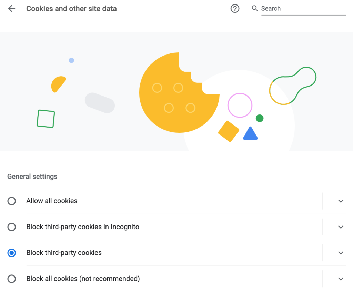Expand Block all cookies details chevron
The width and height of the screenshot is (353, 291).
(x=341, y=279)
